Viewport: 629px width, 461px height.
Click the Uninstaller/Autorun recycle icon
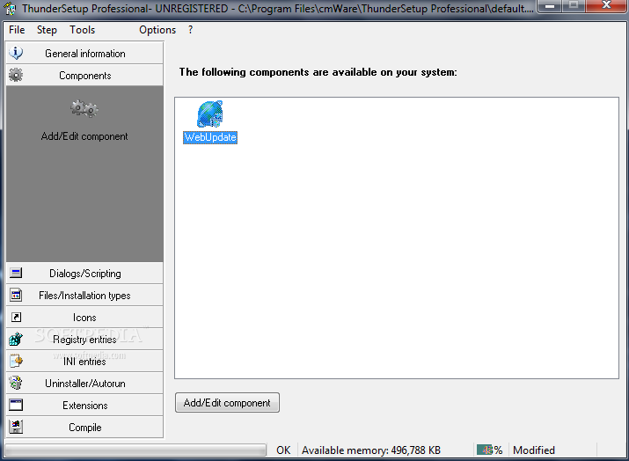pos(16,384)
